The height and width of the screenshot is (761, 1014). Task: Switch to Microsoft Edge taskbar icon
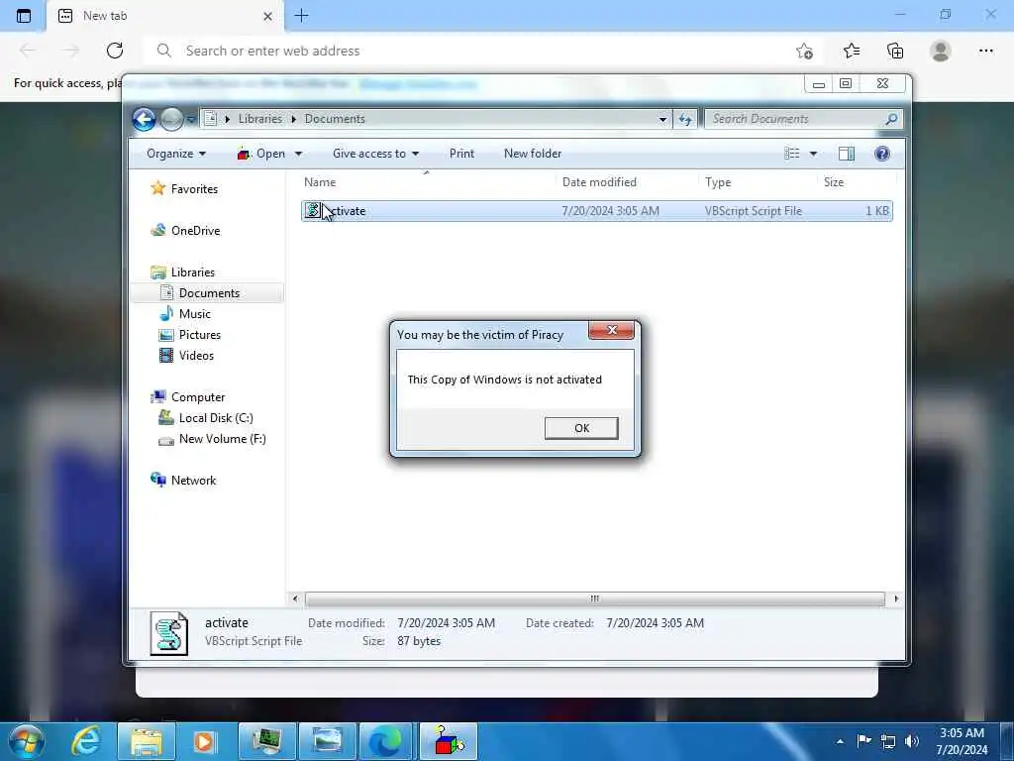(385, 741)
